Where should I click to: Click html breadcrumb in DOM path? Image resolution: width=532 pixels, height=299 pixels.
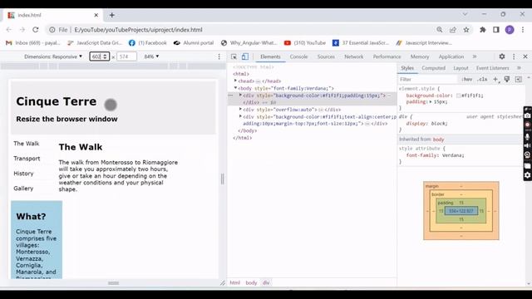click(x=234, y=282)
